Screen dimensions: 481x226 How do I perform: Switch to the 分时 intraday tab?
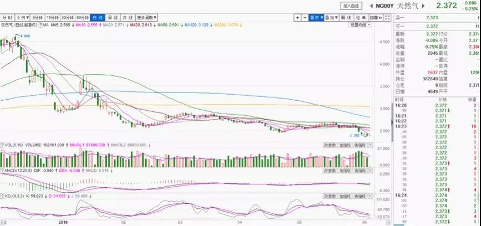click(7, 18)
